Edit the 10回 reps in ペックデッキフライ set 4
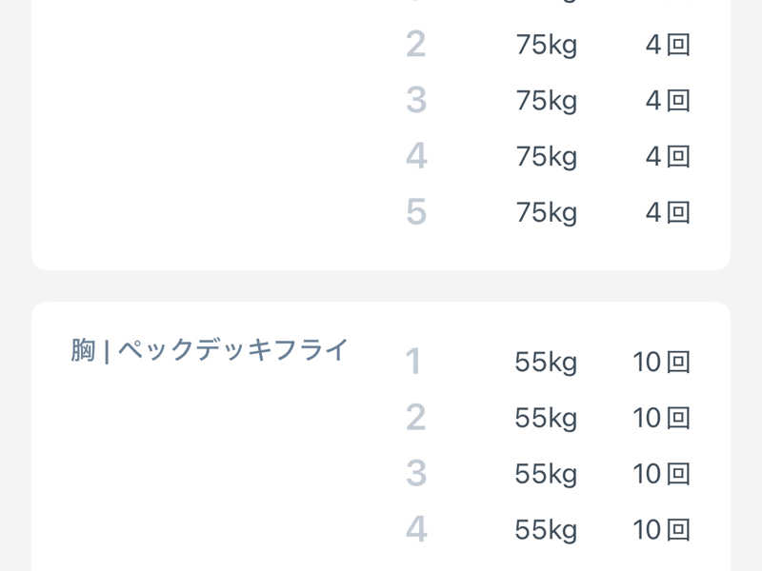 coord(661,529)
